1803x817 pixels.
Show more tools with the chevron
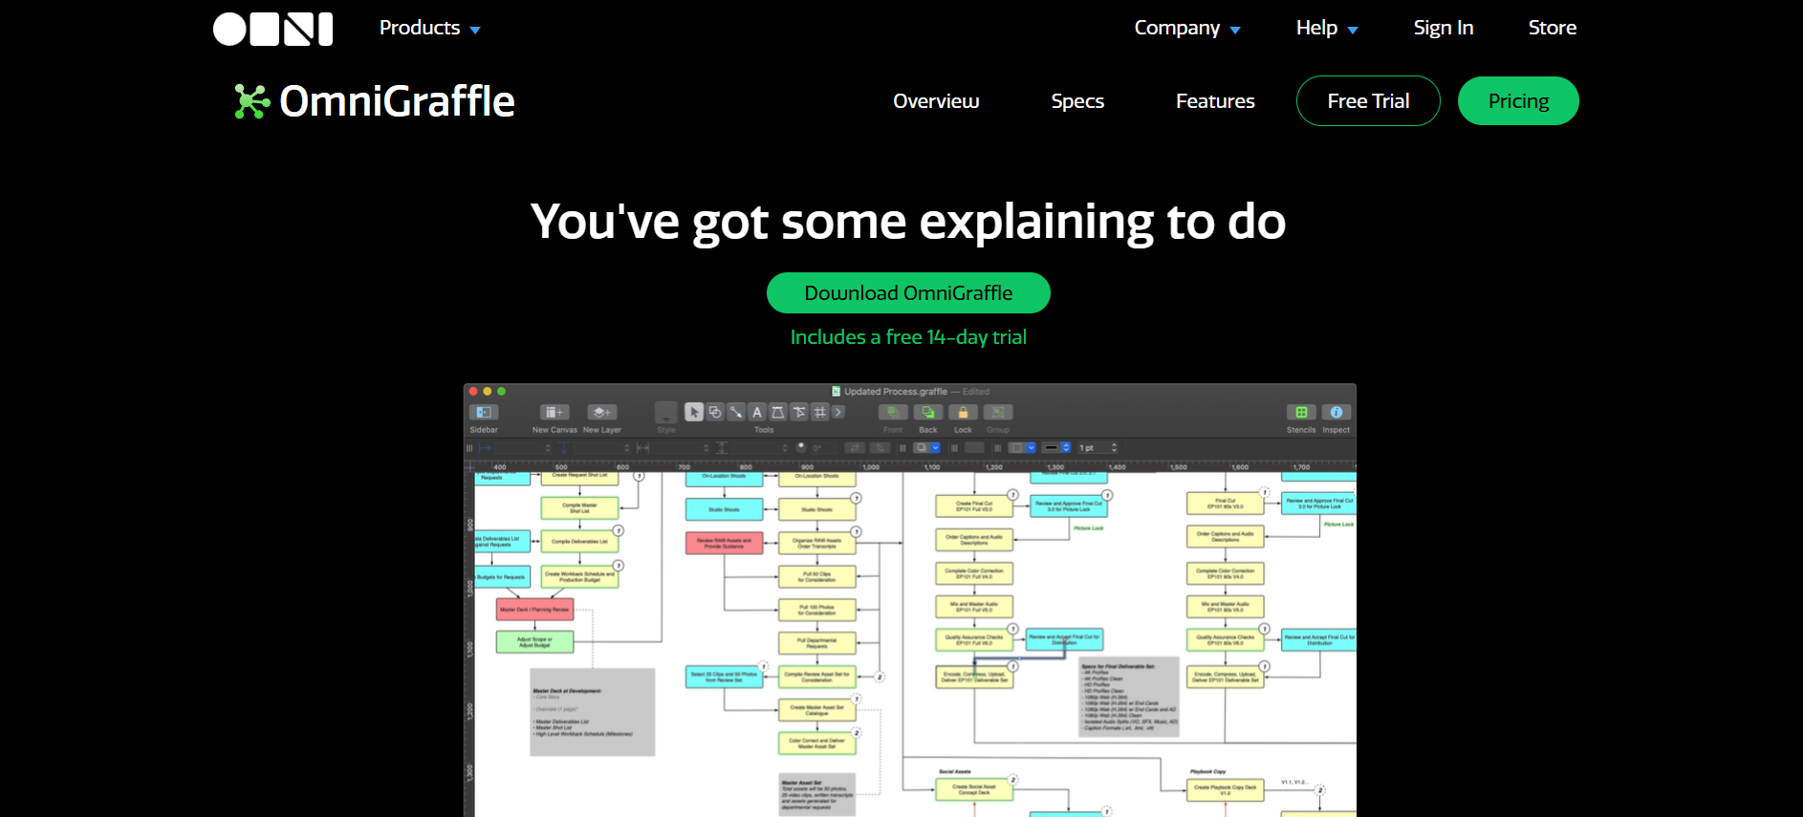coord(838,412)
